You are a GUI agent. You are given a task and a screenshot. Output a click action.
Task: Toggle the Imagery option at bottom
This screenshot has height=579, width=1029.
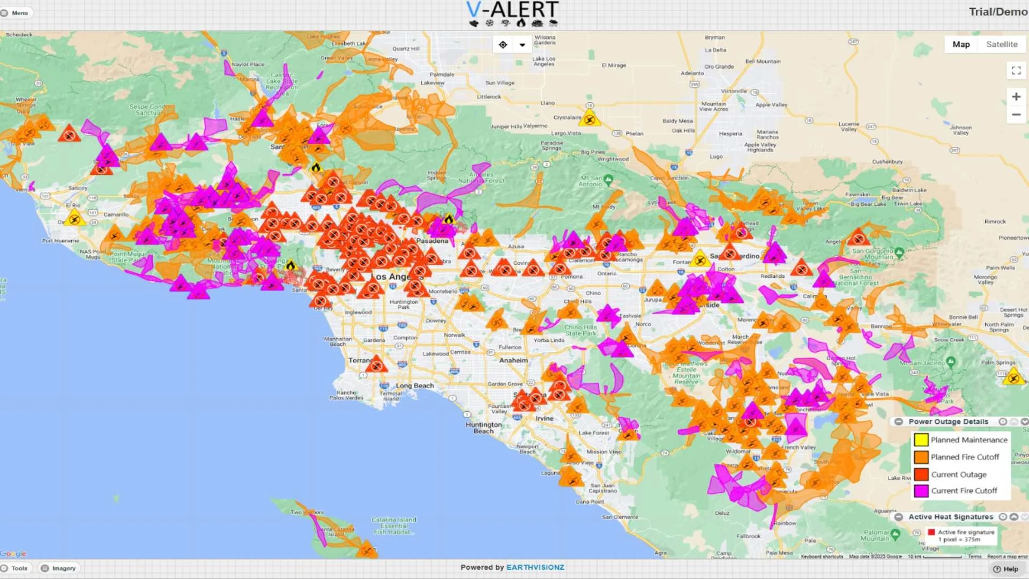(59, 568)
